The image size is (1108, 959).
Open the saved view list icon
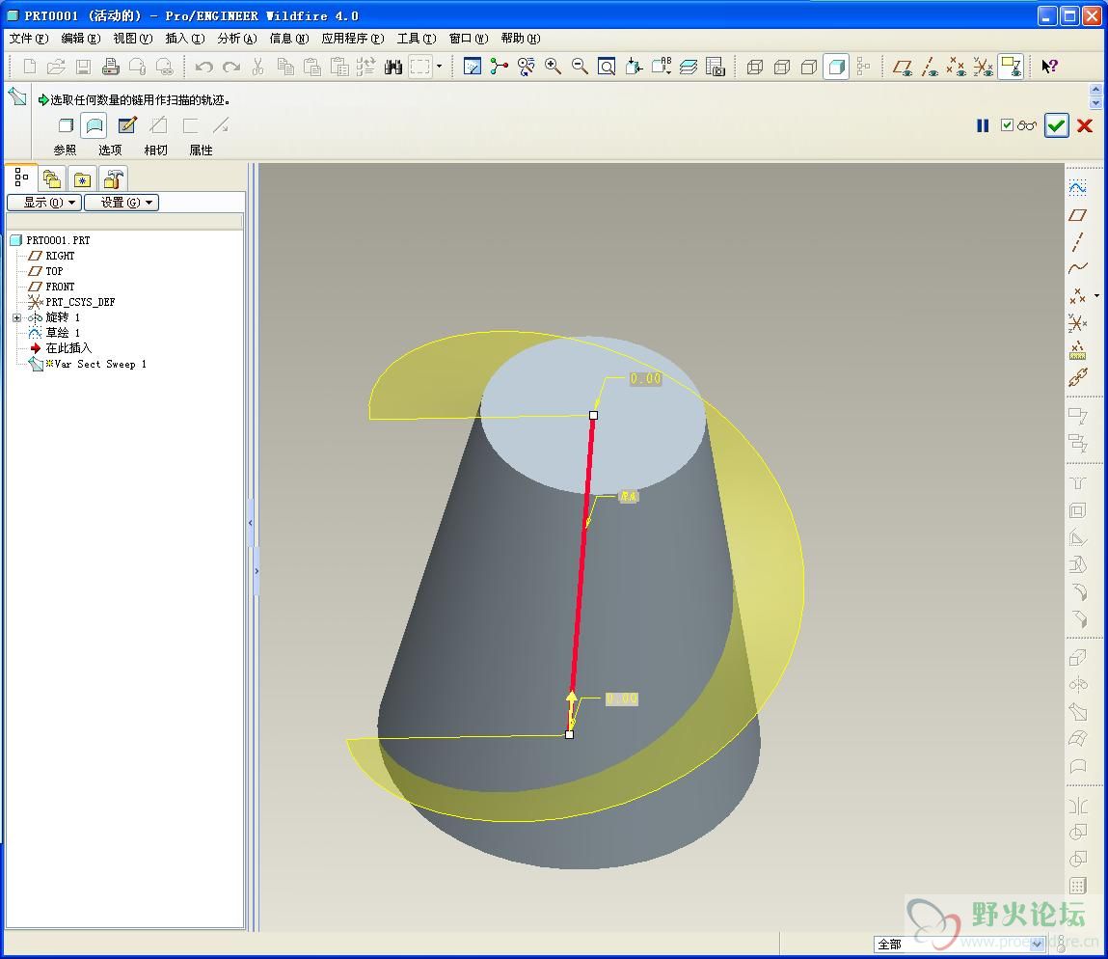(661, 67)
